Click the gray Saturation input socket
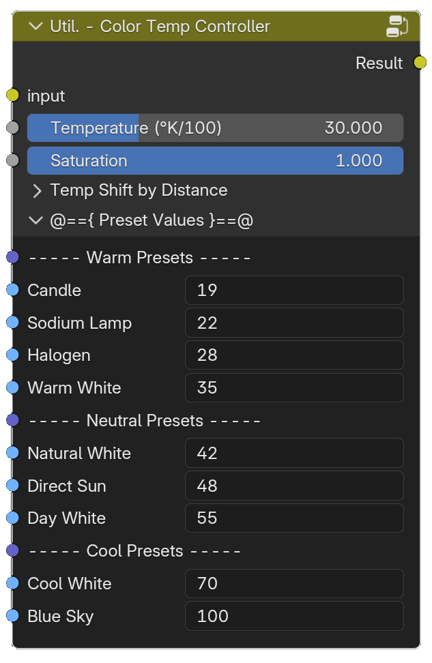432x663 pixels. coord(13,160)
